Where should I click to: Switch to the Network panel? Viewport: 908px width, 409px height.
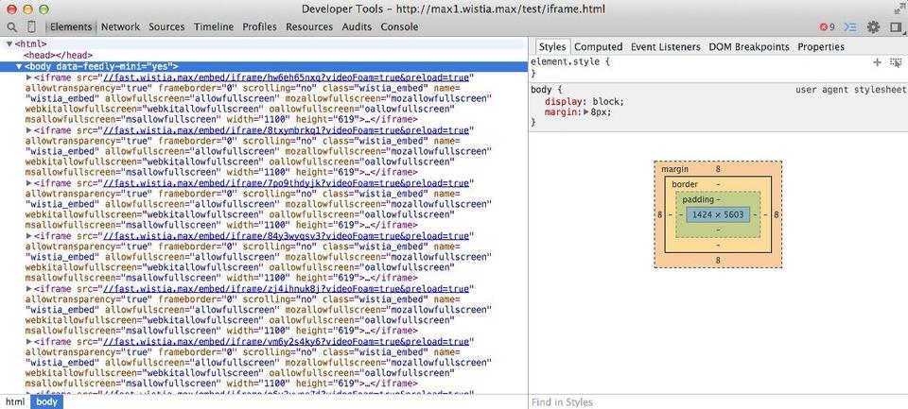pos(120,26)
